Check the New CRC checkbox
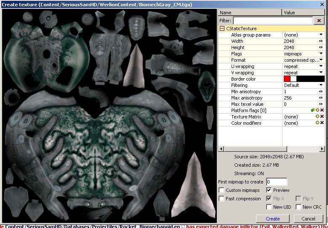 point(299,207)
